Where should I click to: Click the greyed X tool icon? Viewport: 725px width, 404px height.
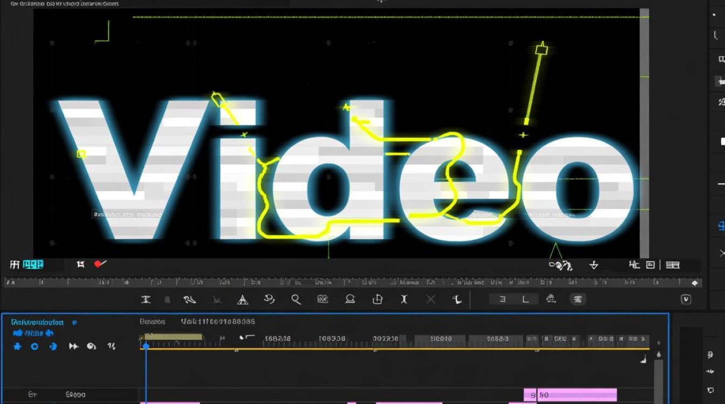[x=430, y=299]
